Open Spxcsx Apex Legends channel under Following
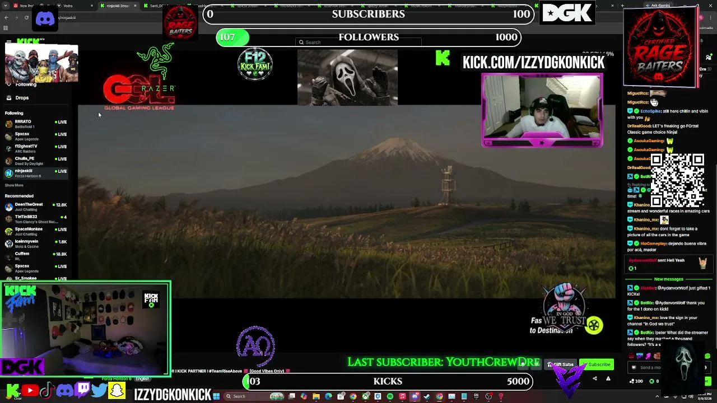This screenshot has height=403, width=717. click(36, 136)
